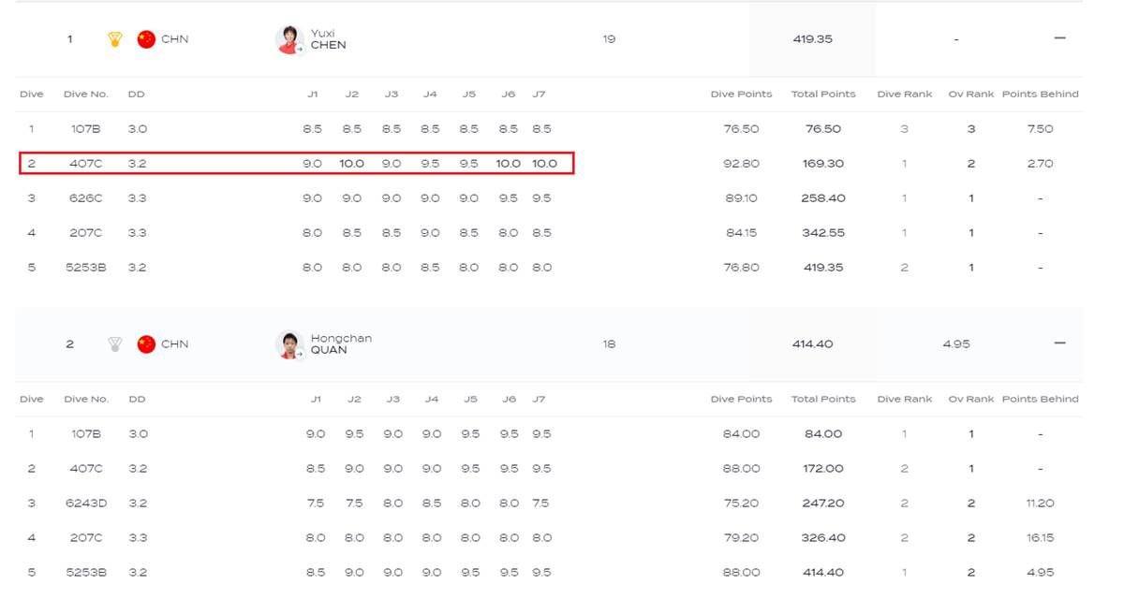Click the Ov Rank header in Chen's table

click(x=971, y=95)
